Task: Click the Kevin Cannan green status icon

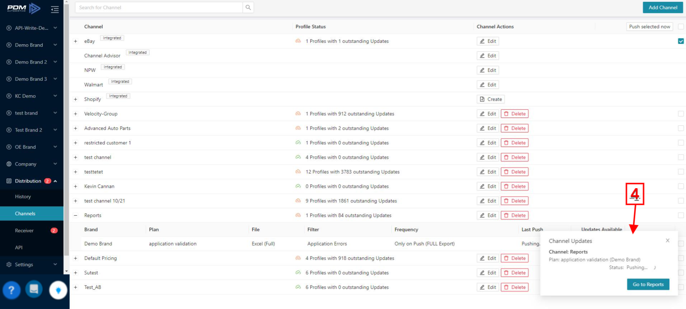Action: tap(298, 186)
